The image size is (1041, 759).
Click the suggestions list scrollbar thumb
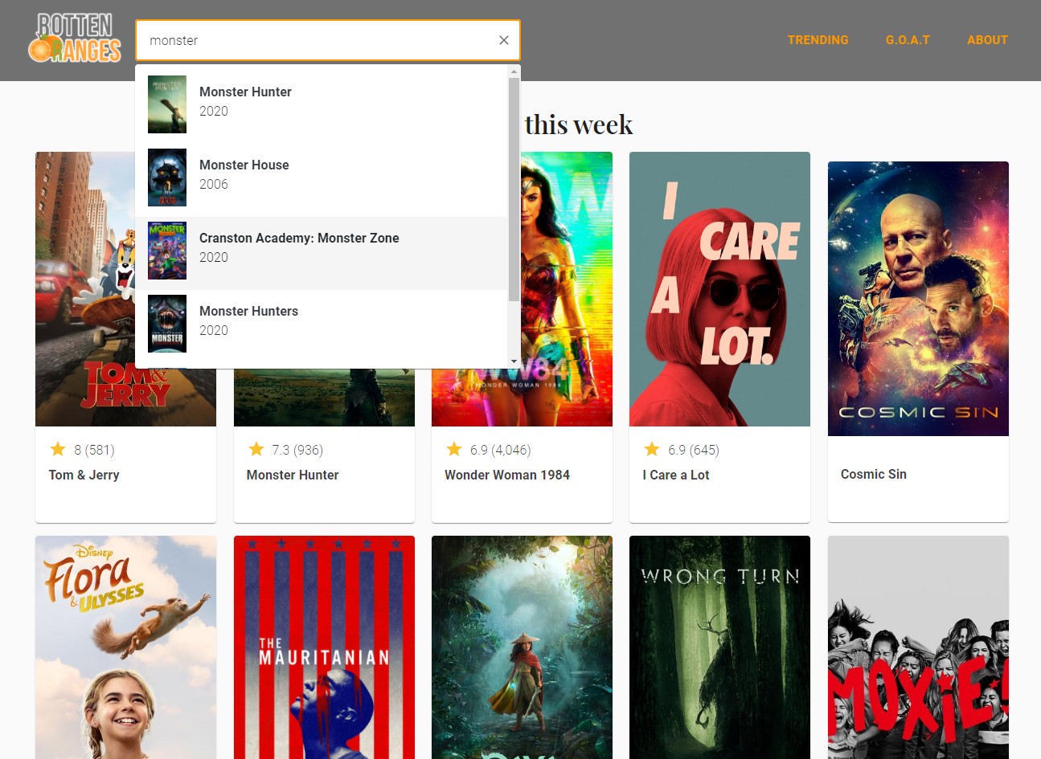[514, 190]
